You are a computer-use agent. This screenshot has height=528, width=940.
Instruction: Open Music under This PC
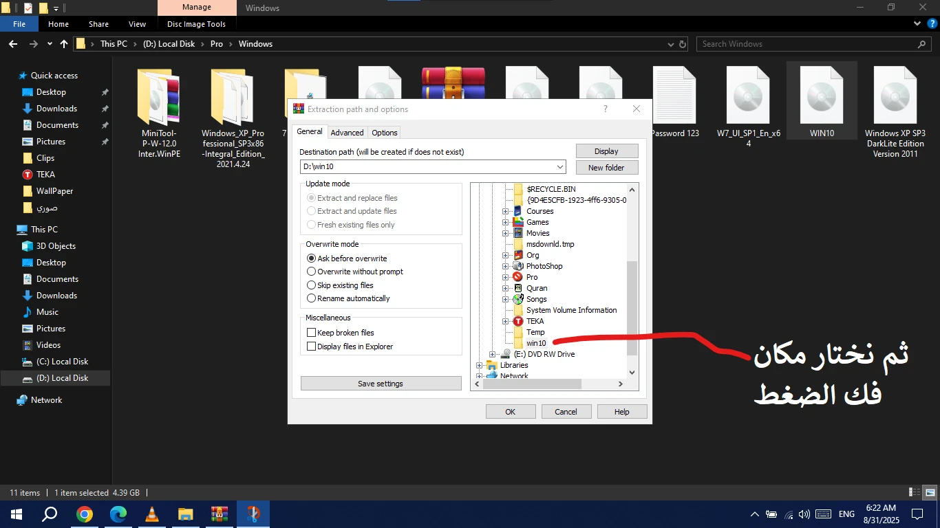(x=47, y=312)
